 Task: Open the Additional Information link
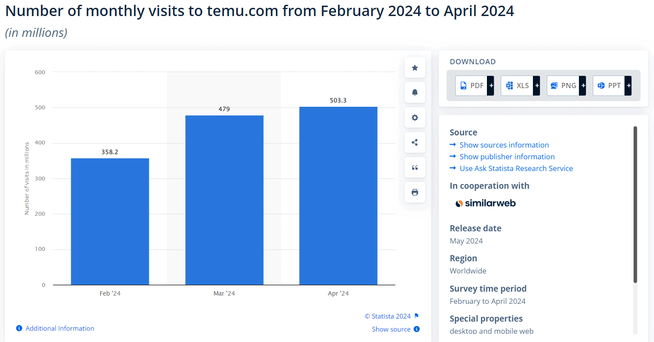click(x=59, y=328)
